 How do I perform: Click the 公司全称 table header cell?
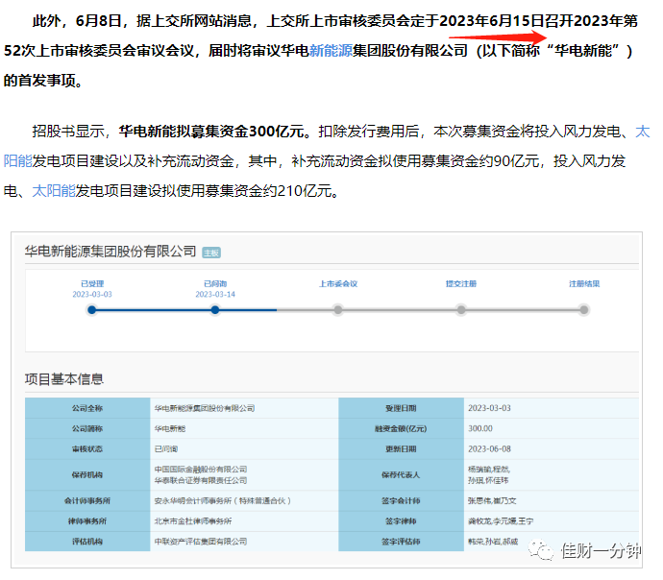tap(87, 408)
